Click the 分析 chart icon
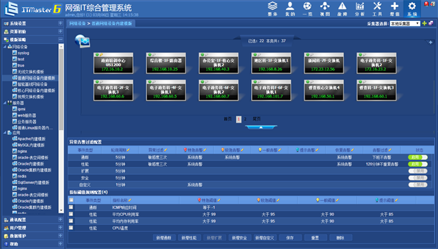 click(x=360, y=8)
